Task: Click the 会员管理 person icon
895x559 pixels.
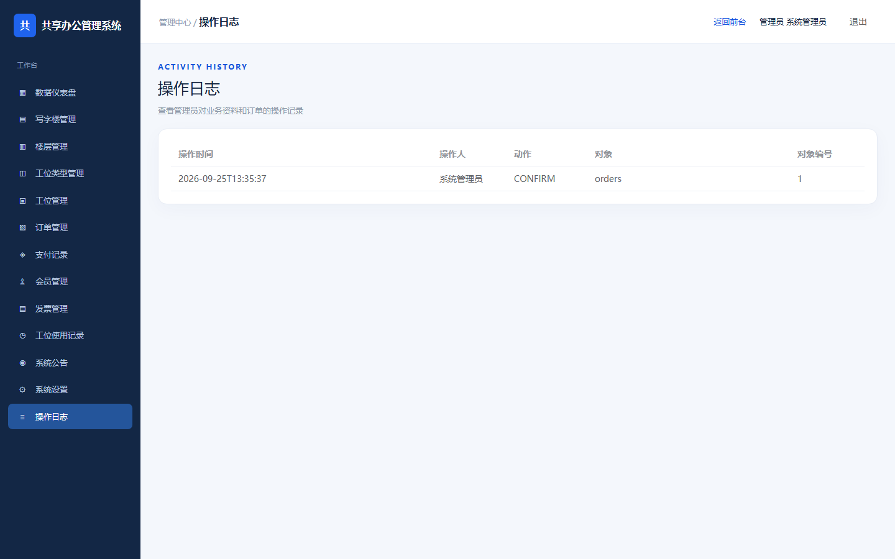Action: click(22, 281)
